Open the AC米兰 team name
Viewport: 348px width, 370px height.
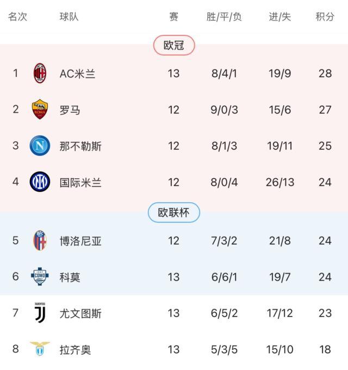(x=77, y=74)
